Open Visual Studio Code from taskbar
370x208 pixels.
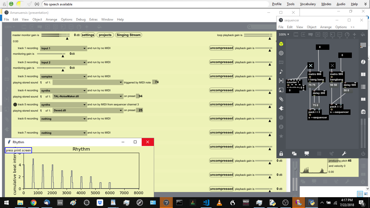(x=206, y=202)
